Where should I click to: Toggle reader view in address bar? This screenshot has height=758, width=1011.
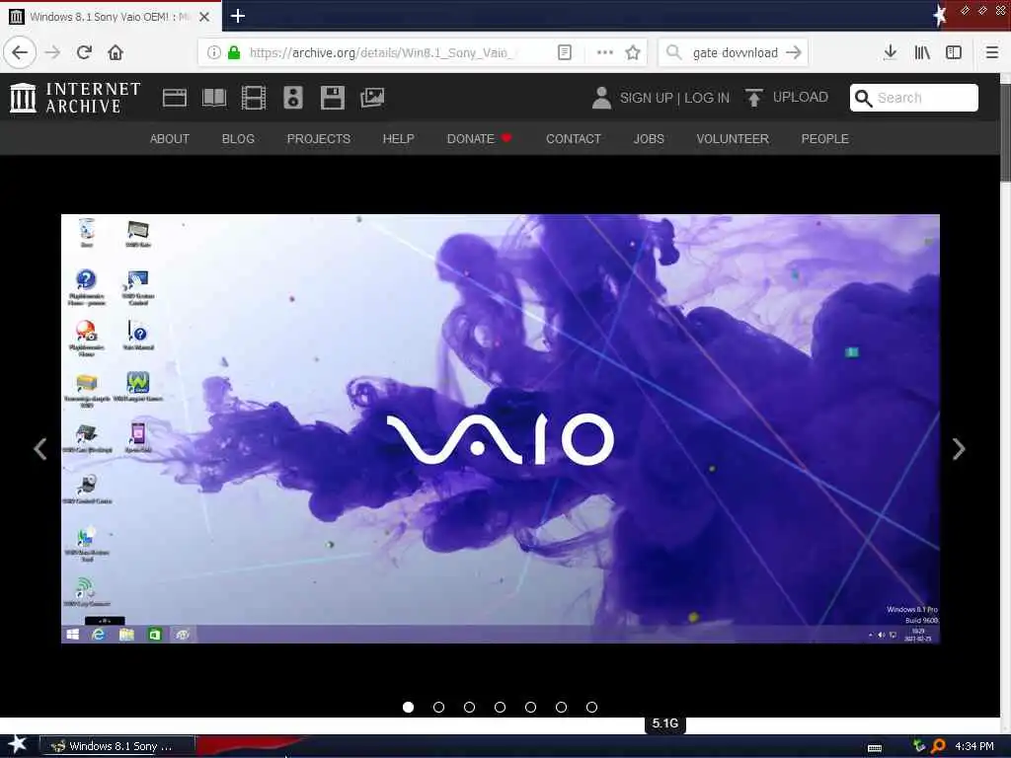pyautogui.click(x=564, y=52)
